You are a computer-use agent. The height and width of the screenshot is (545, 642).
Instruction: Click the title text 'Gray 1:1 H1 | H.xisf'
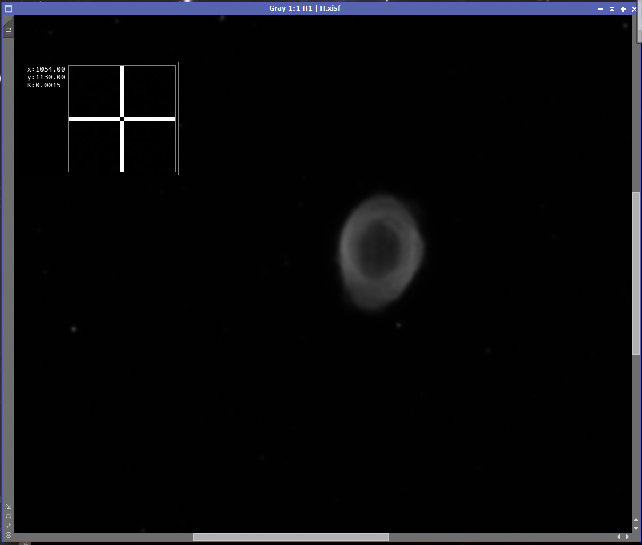coord(305,8)
